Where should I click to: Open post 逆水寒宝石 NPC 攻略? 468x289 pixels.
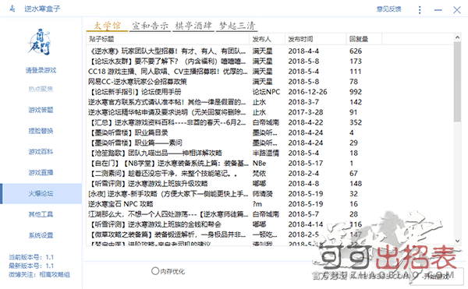pos(121,204)
